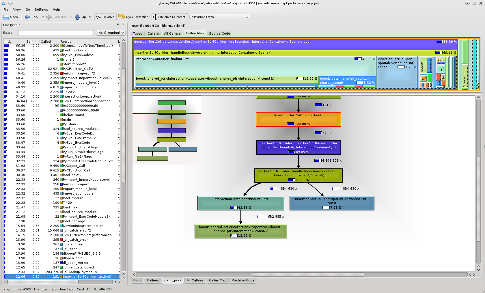Close the Flat Profile panel

pos(123,25)
